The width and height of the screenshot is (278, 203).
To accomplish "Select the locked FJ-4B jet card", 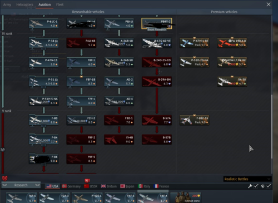I will click(119, 140).
